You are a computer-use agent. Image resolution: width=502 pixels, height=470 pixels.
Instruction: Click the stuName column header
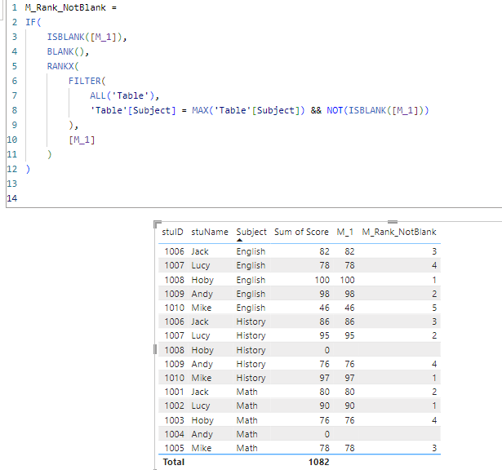210,232
